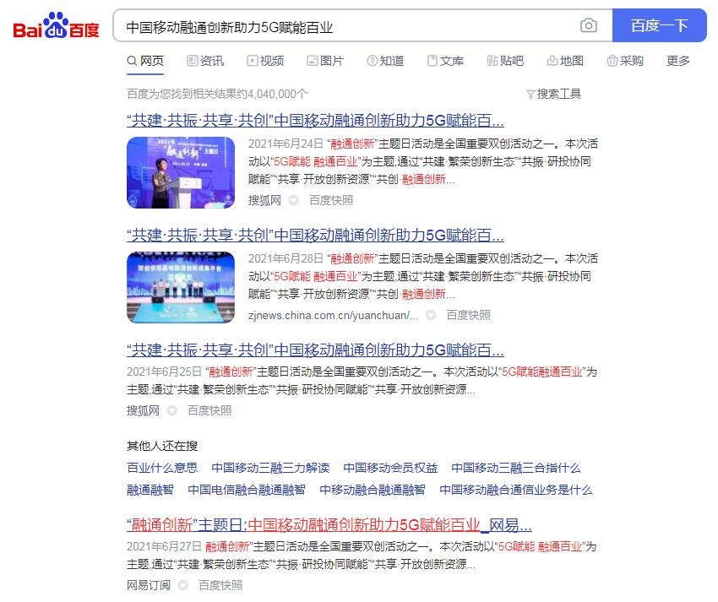
Task: Switch to the 知道 tab
Action: point(385,61)
